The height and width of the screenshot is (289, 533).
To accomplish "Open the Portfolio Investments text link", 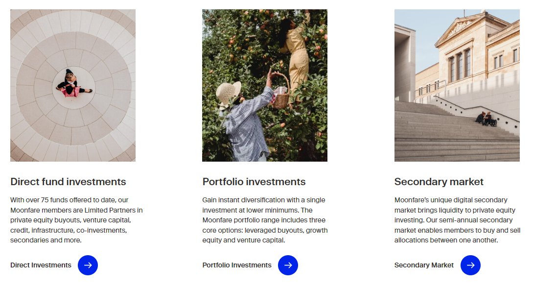I will point(237,265).
